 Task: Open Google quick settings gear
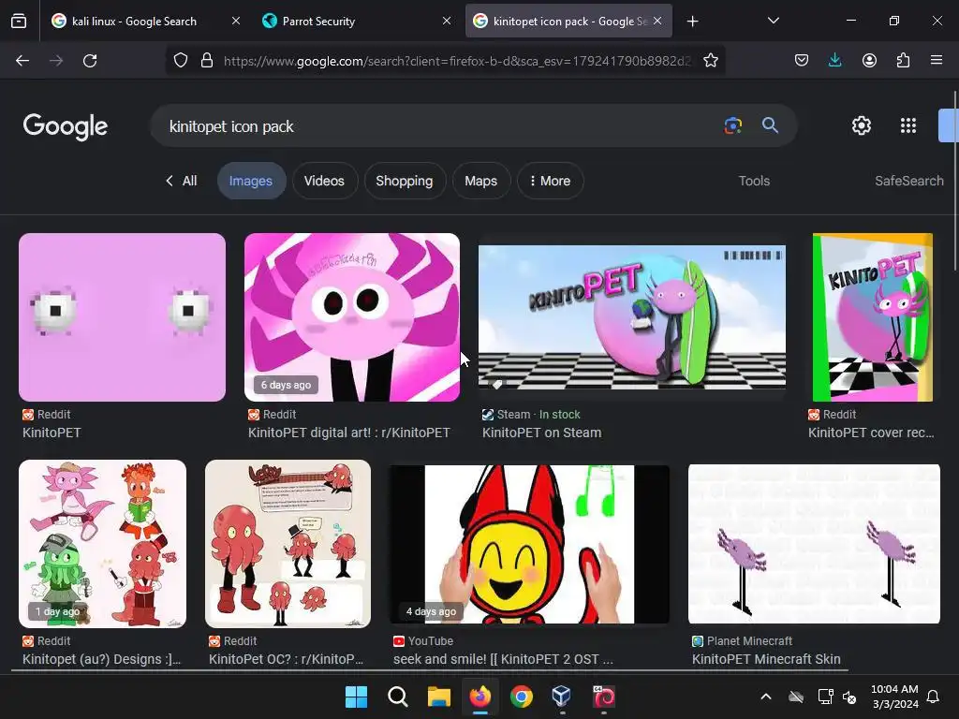click(862, 125)
